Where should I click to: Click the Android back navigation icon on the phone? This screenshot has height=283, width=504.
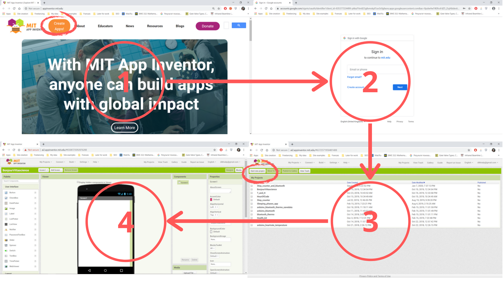pos(89,270)
